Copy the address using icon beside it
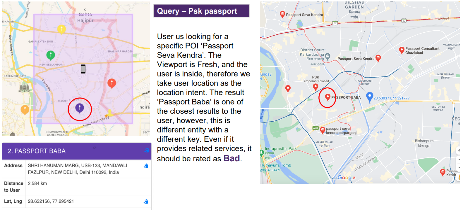463x210 pixels. point(146,166)
